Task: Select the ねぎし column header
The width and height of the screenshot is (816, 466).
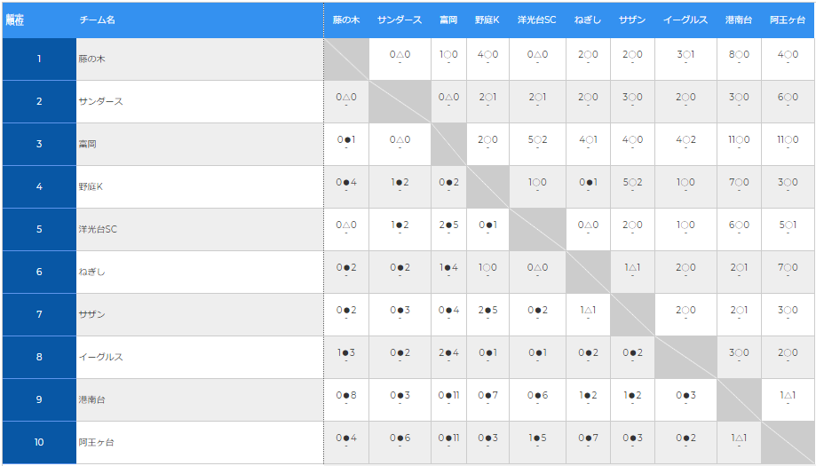Action: 587,19
